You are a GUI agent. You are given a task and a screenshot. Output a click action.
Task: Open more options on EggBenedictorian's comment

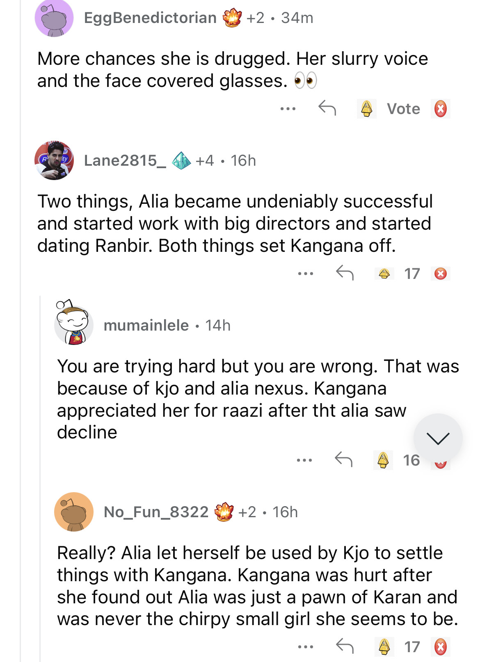point(288,109)
